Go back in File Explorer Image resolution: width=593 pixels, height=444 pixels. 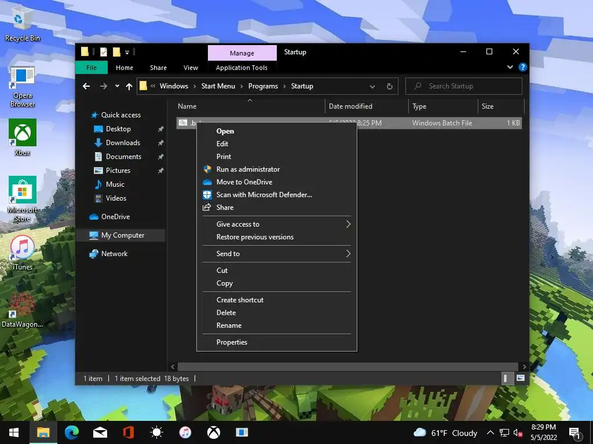pos(86,87)
